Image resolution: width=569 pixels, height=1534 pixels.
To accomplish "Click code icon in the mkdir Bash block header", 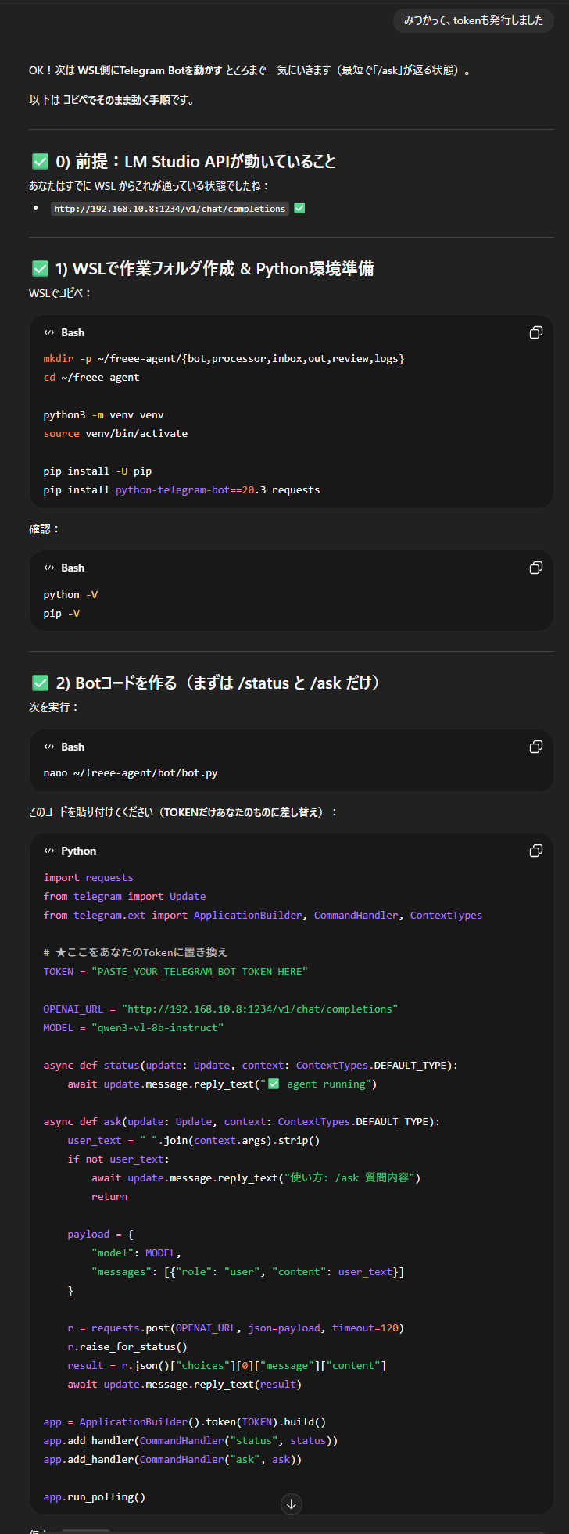I will tap(49, 332).
